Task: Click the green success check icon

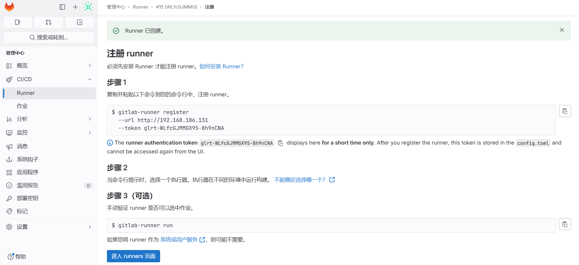Action: coord(116,31)
